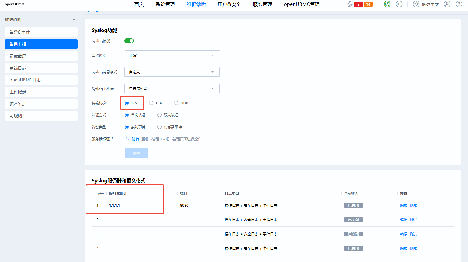468x262 pixels.
Task: Open the orange alarm count badge showing 14
Action: [368, 4]
